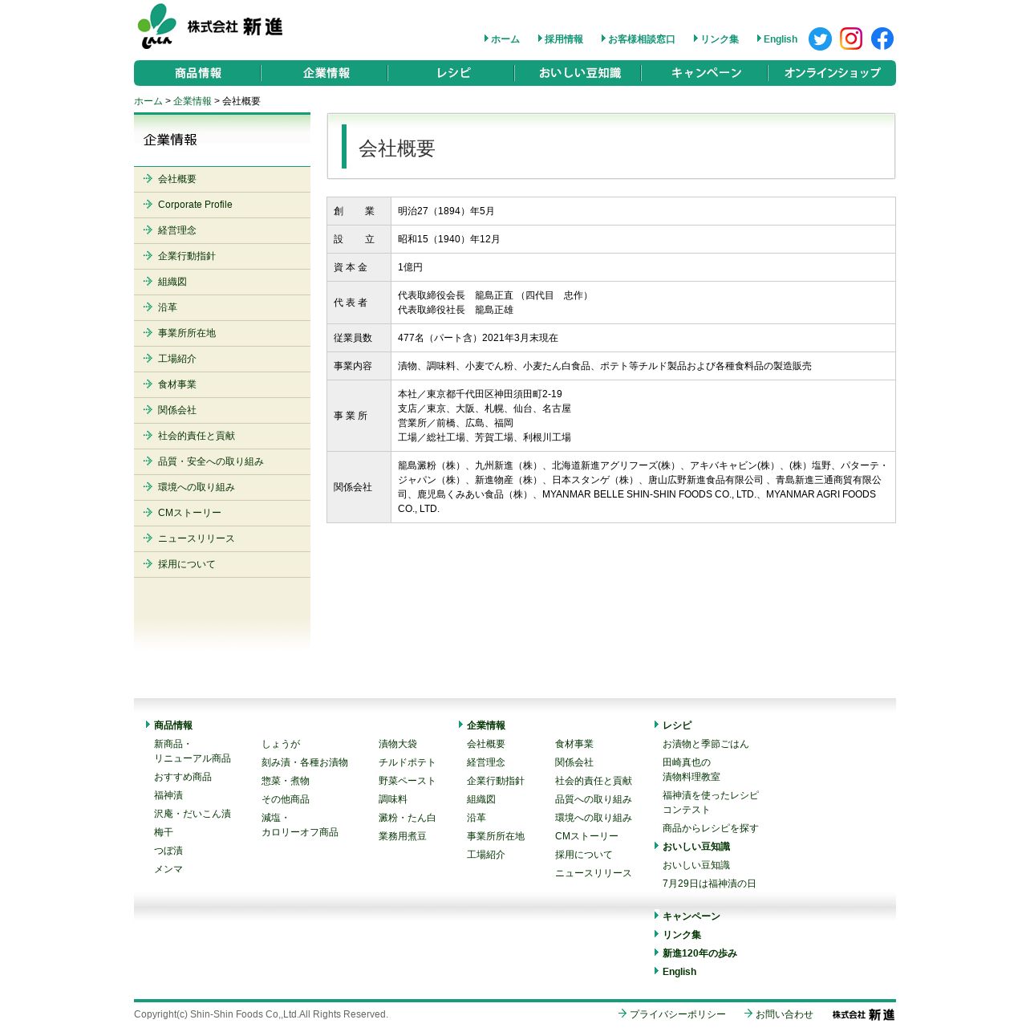Open footer レシピ heading link
The image size is (1030, 1036).
pyautogui.click(x=677, y=725)
